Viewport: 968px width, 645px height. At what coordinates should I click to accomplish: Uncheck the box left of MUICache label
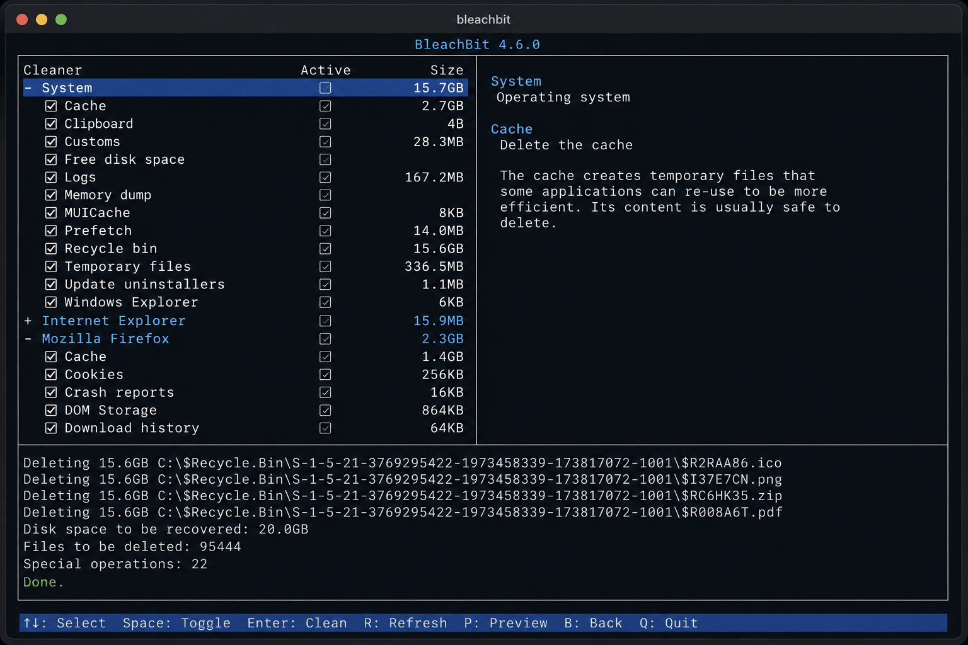tap(51, 213)
